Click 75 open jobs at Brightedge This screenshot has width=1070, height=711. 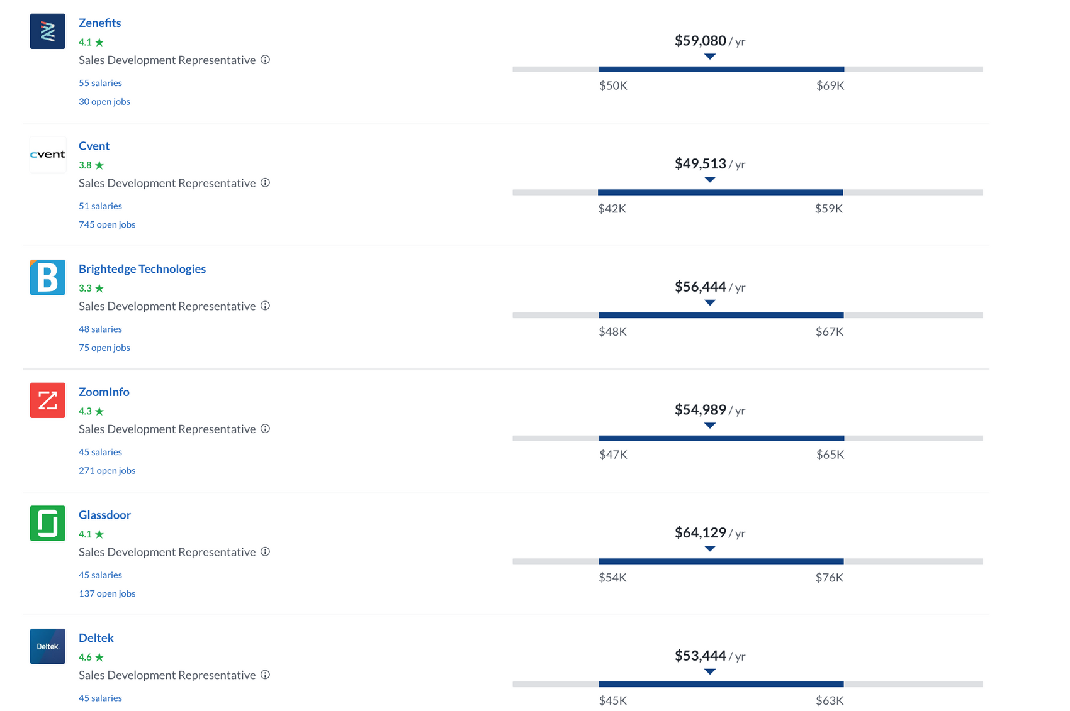(x=104, y=348)
